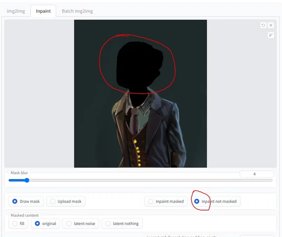Viewport: 282px width, 237px height.
Task: Select the Inpaint tab
Action: pyautogui.click(x=43, y=11)
